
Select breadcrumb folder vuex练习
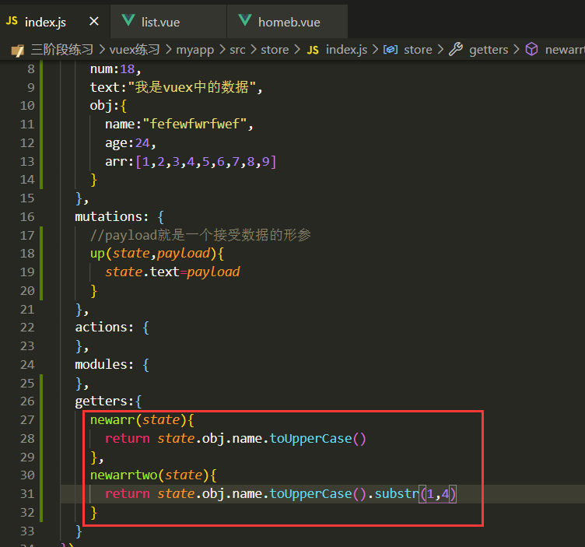pos(135,49)
